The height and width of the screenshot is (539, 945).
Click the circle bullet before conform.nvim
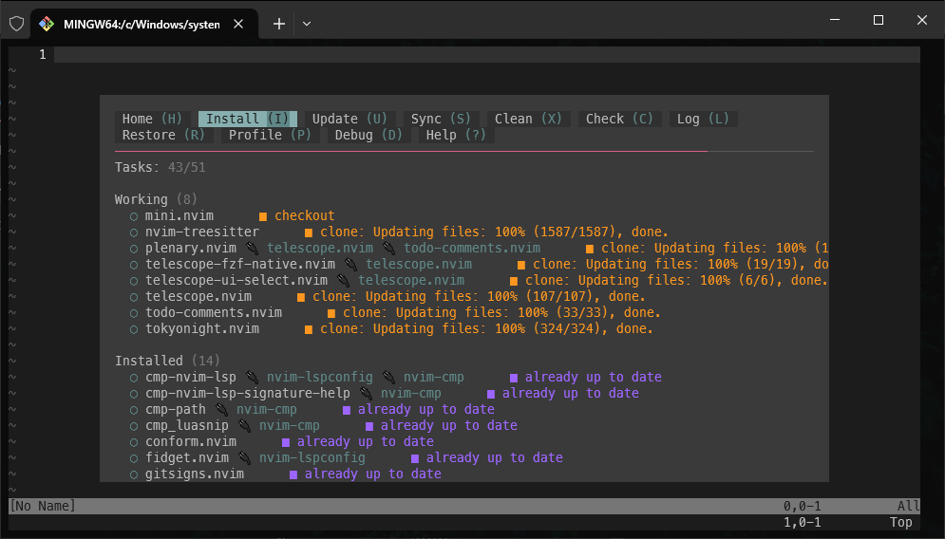pyautogui.click(x=134, y=442)
